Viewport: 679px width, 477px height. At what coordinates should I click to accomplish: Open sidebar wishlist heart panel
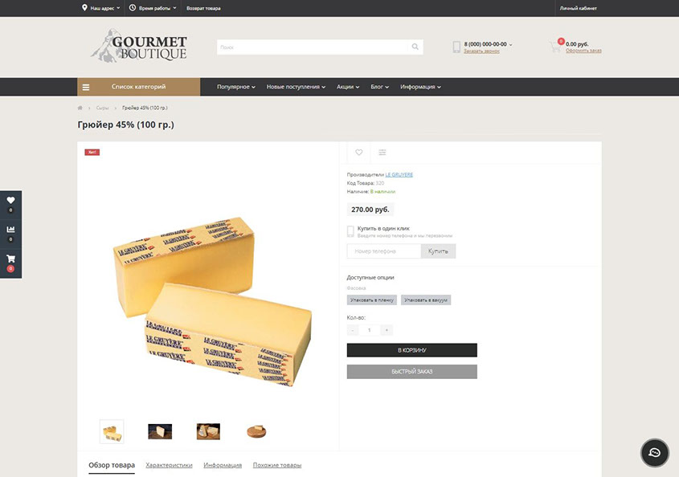pos(10,204)
